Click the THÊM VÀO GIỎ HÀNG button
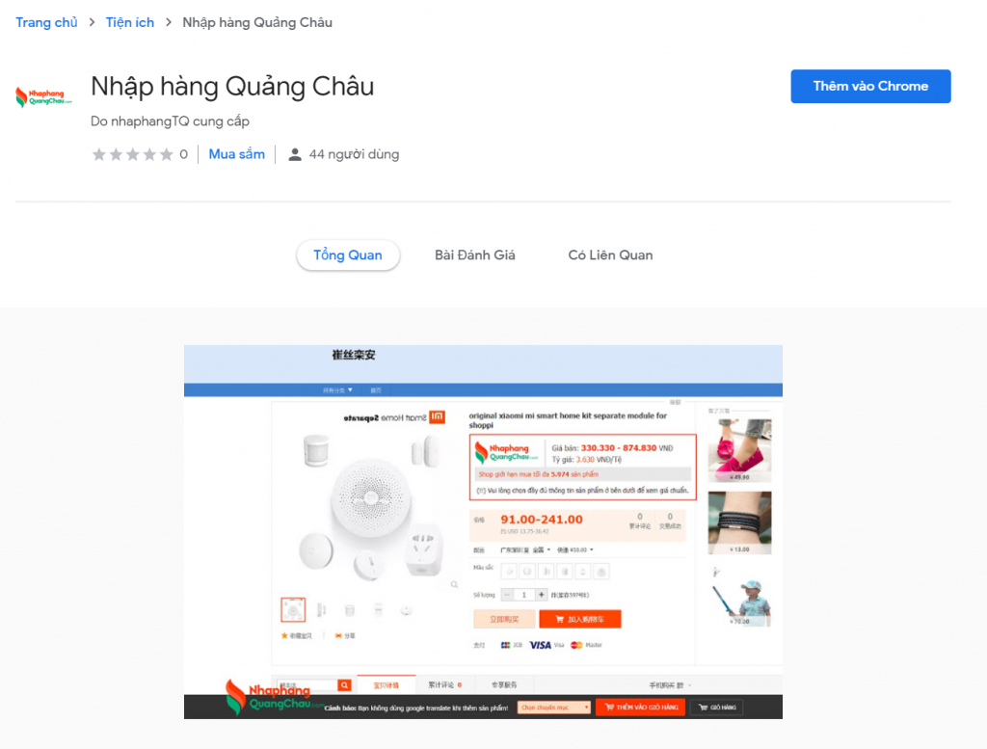 [x=641, y=708]
